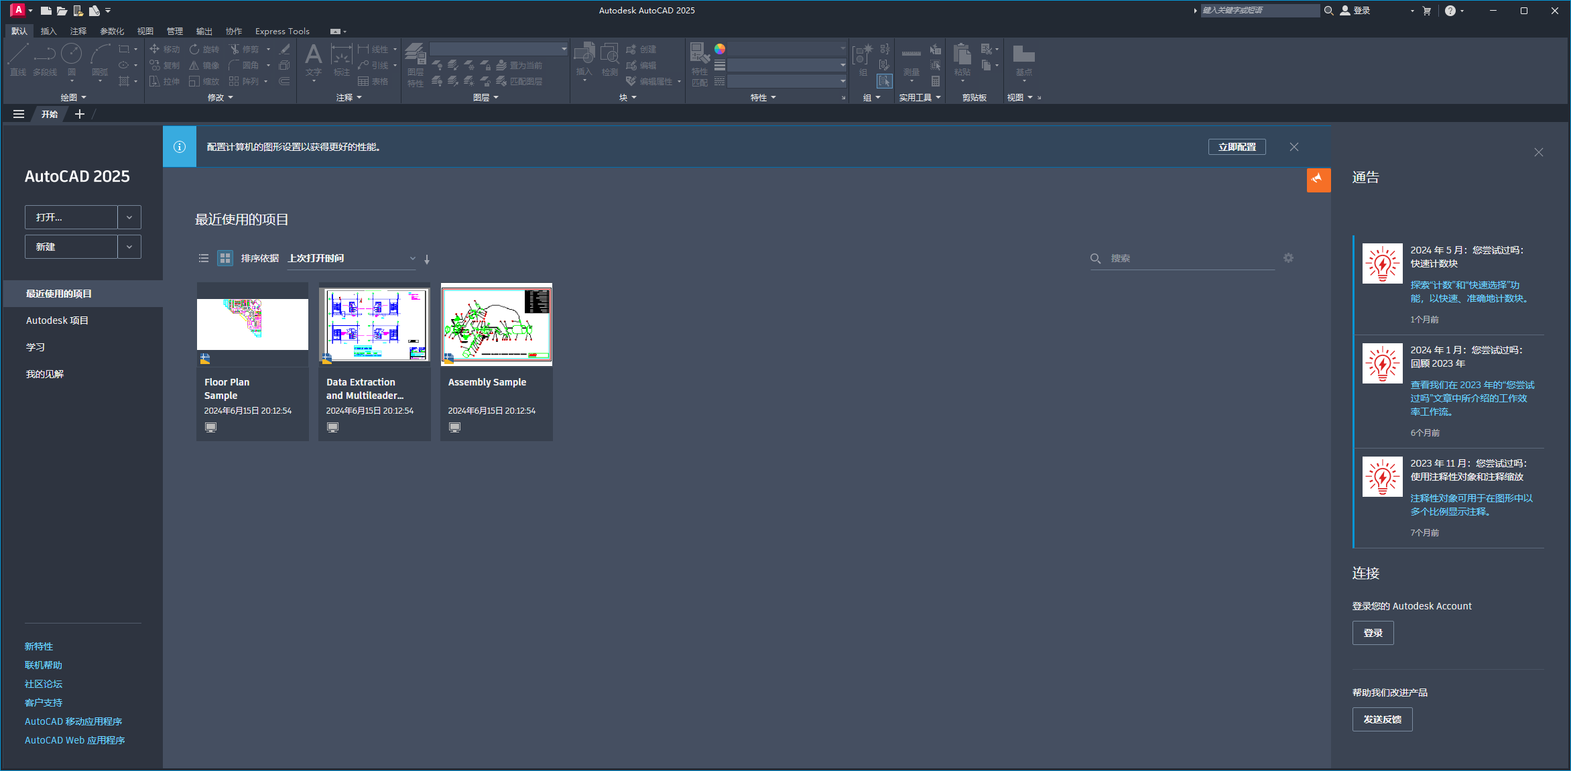Screen dimensions: 1571x771
Task: Open the Assembly Sample thumbnail
Action: (496, 324)
